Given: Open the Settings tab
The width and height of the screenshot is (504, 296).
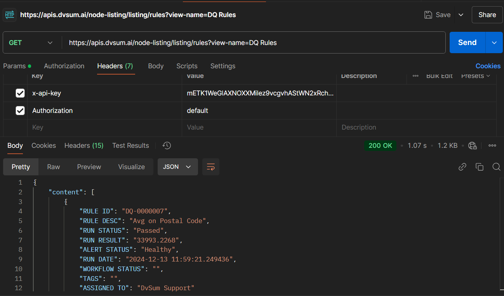Looking at the screenshot, I should 223,66.
